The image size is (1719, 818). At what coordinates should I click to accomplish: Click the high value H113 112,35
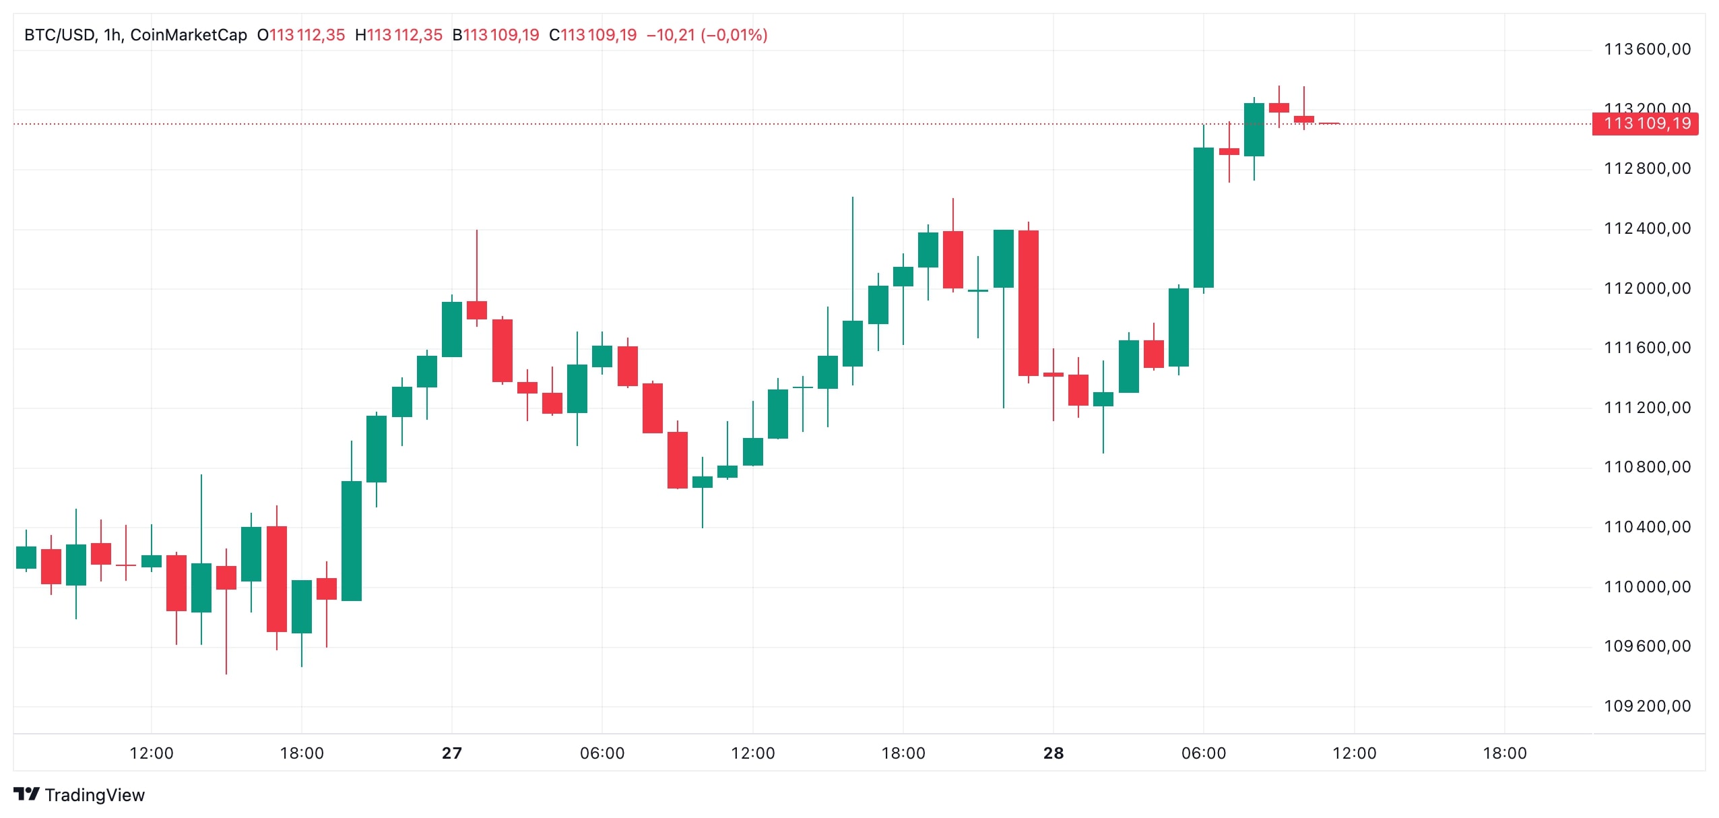(x=399, y=35)
